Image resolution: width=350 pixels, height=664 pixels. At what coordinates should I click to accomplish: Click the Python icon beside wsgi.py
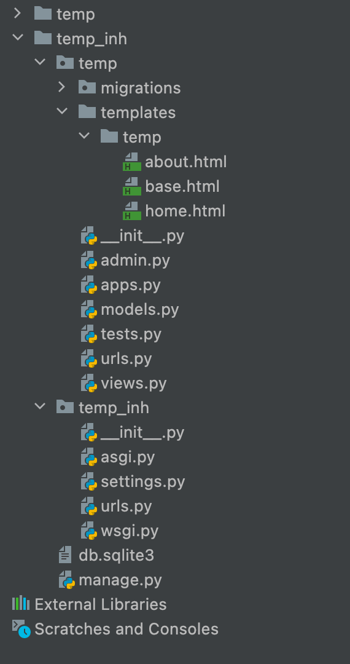click(x=89, y=530)
